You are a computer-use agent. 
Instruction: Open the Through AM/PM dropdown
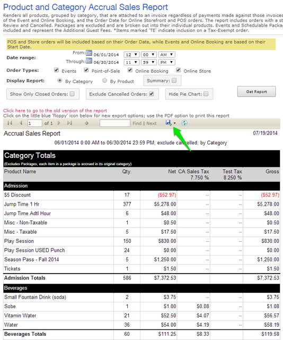coord(166,63)
